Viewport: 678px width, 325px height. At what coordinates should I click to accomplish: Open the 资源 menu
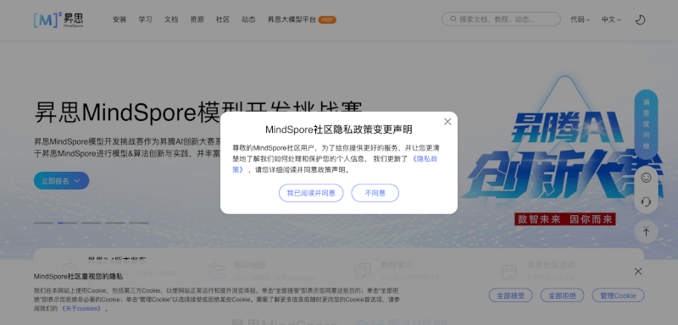(197, 19)
